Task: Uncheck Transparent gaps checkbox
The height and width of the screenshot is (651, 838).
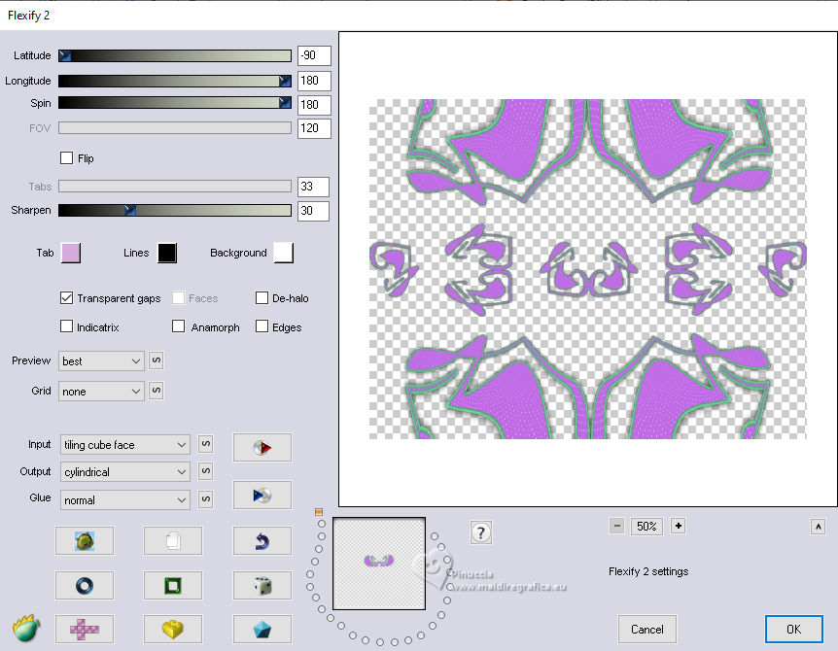Action: 66,298
